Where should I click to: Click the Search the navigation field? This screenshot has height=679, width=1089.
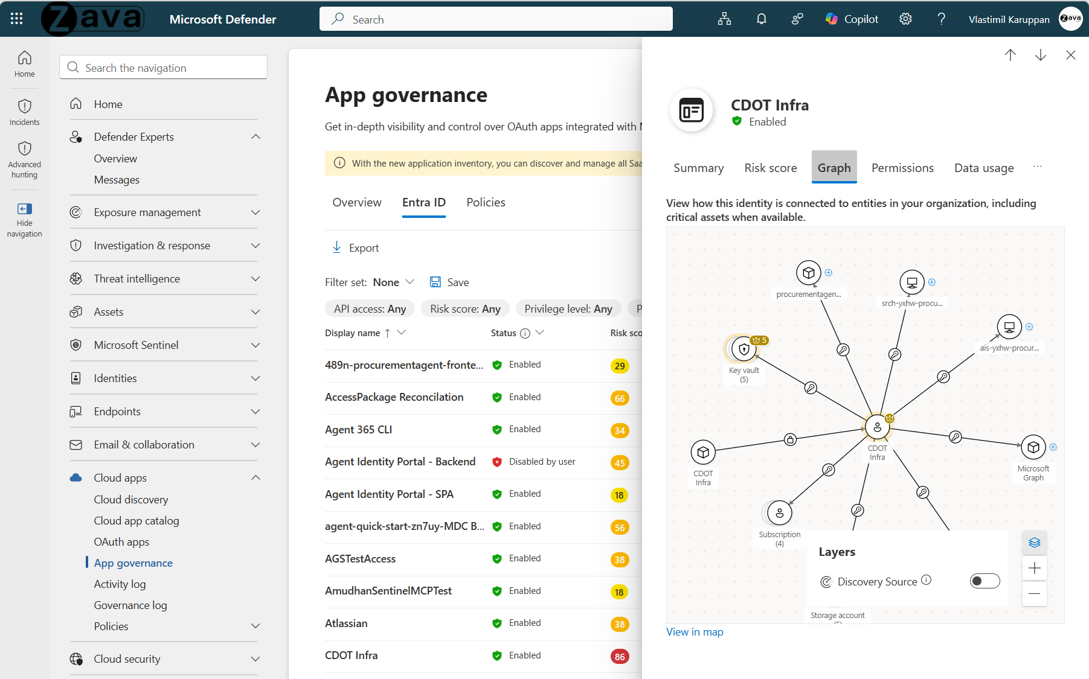163,68
